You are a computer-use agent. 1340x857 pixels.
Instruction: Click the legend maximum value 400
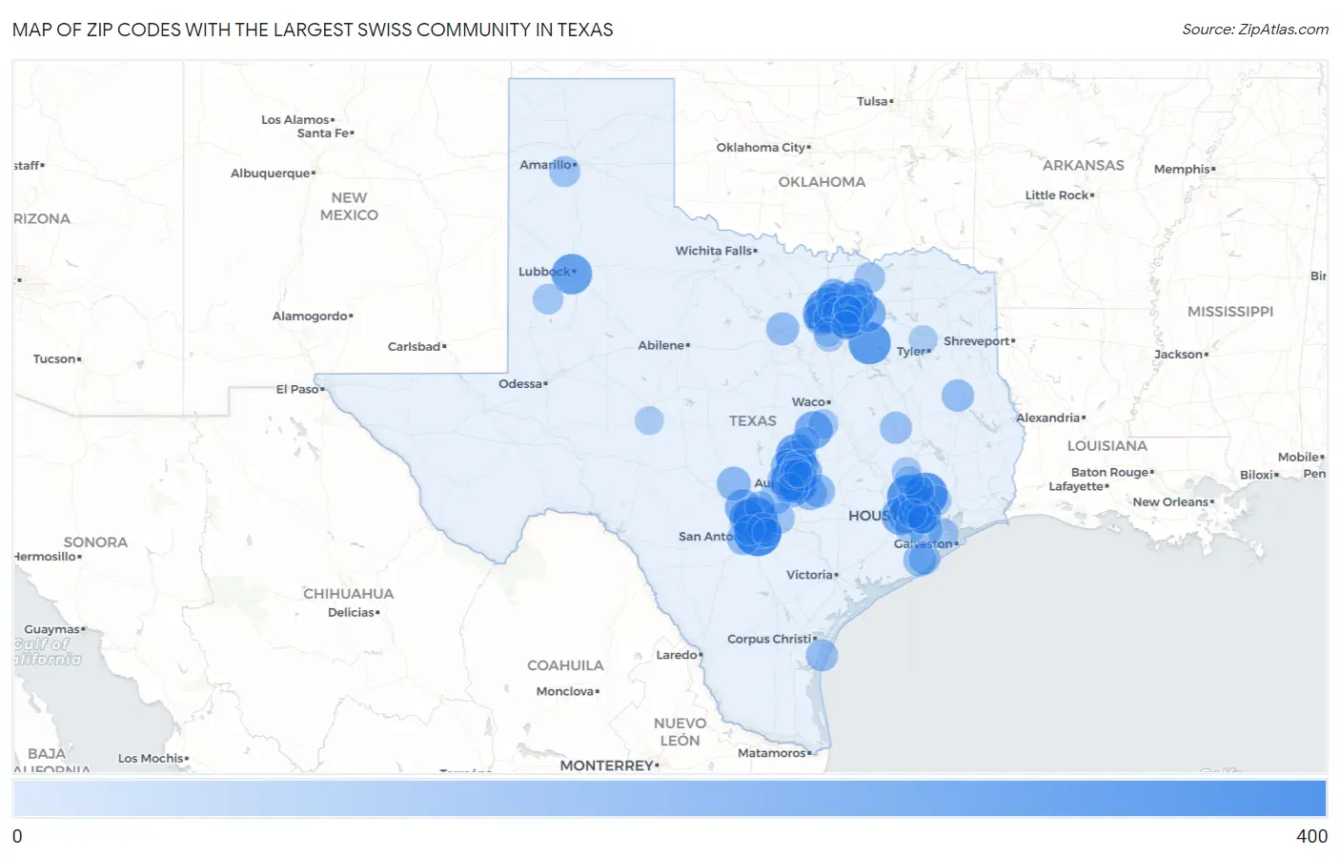pos(1311,836)
